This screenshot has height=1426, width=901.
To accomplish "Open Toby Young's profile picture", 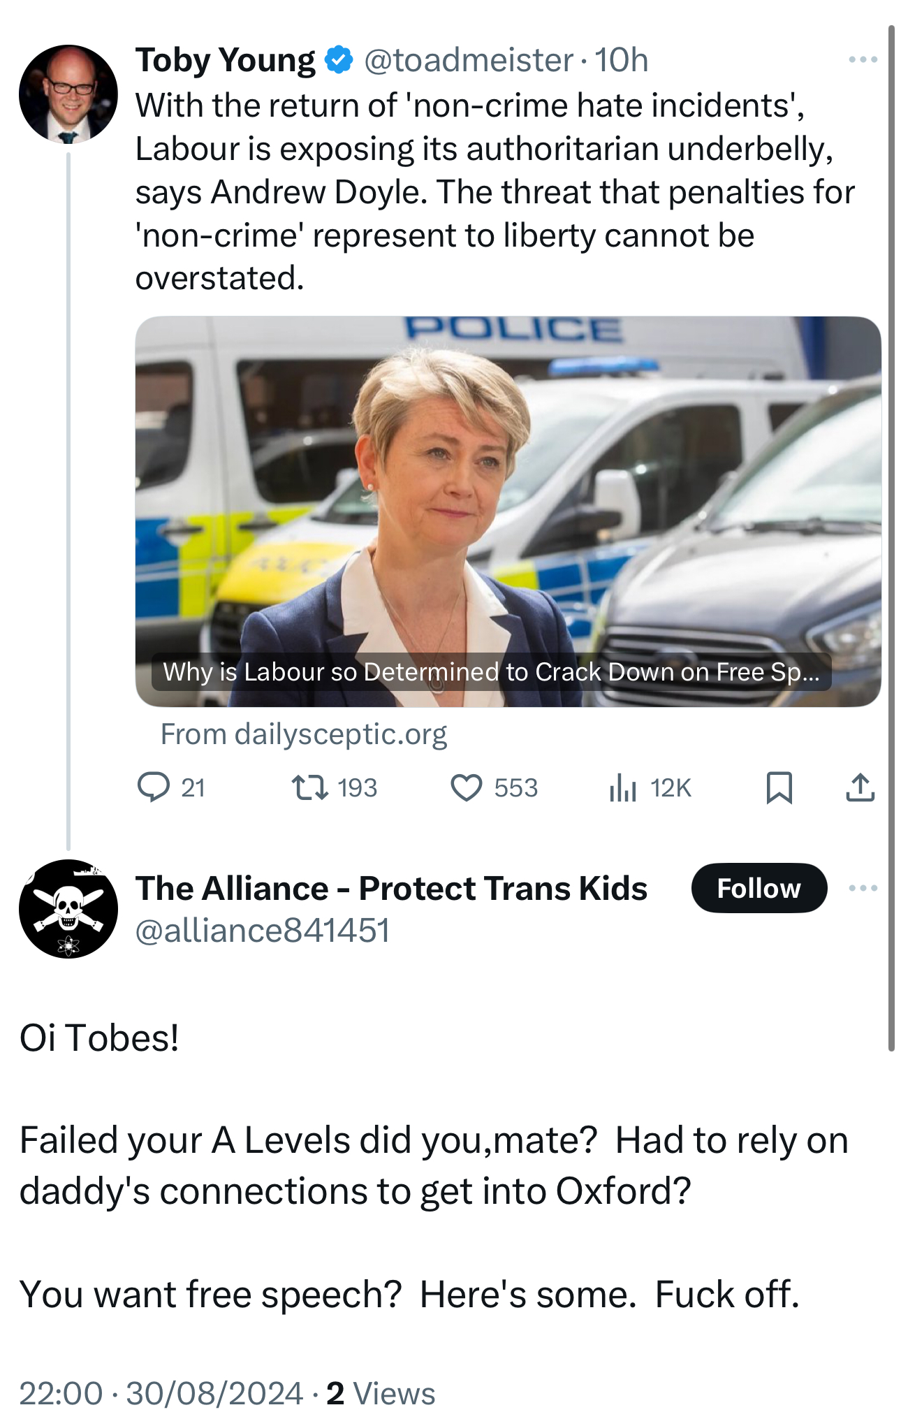I will (68, 94).
